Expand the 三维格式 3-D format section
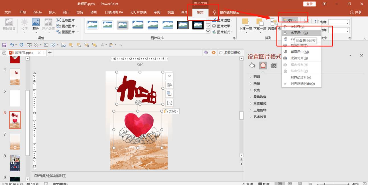 (260, 104)
